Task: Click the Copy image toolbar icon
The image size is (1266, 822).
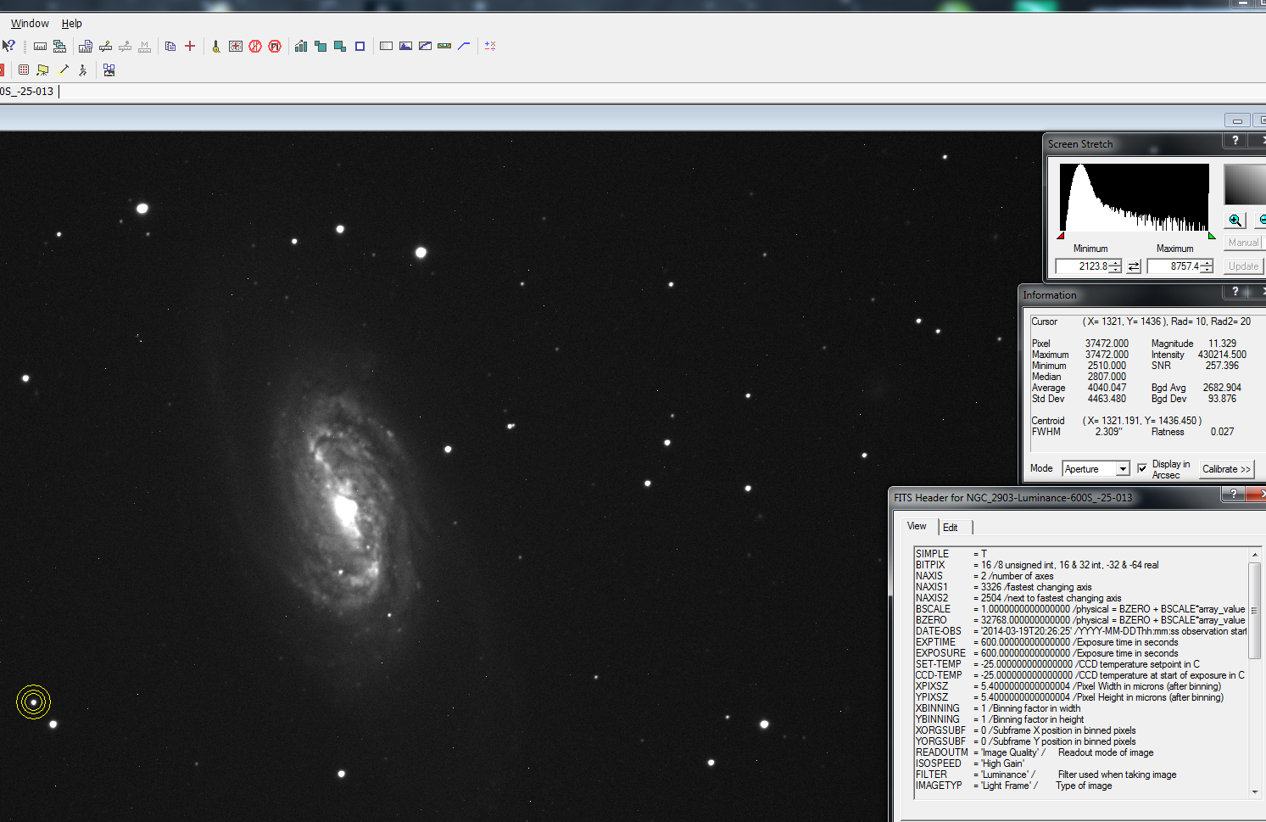Action: pos(170,46)
